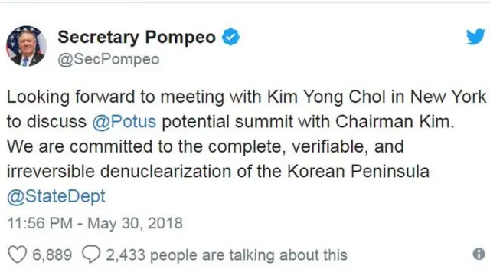The height and width of the screenshot is (276, 490).
Task: Open the @StateDept mention link
Action: click(56, 196)
